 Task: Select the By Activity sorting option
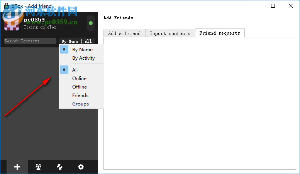(x=82, y=58)
